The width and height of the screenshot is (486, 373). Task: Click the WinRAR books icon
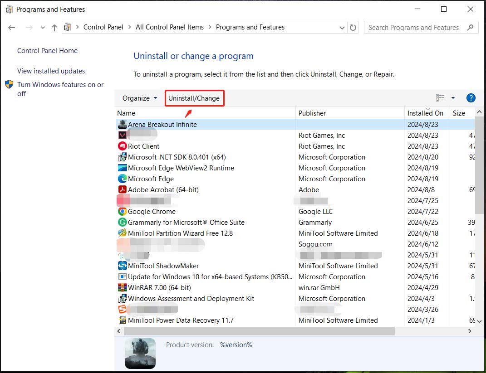point(123,287)
